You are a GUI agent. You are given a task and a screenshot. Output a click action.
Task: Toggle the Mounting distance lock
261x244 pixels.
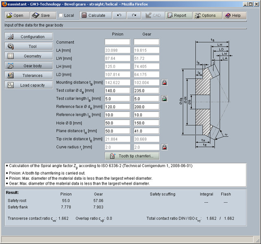(164, 83)
